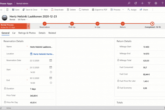Open time picker for End time
The height and width of the screenshot is (110, 165).
(x=51, y=83)
